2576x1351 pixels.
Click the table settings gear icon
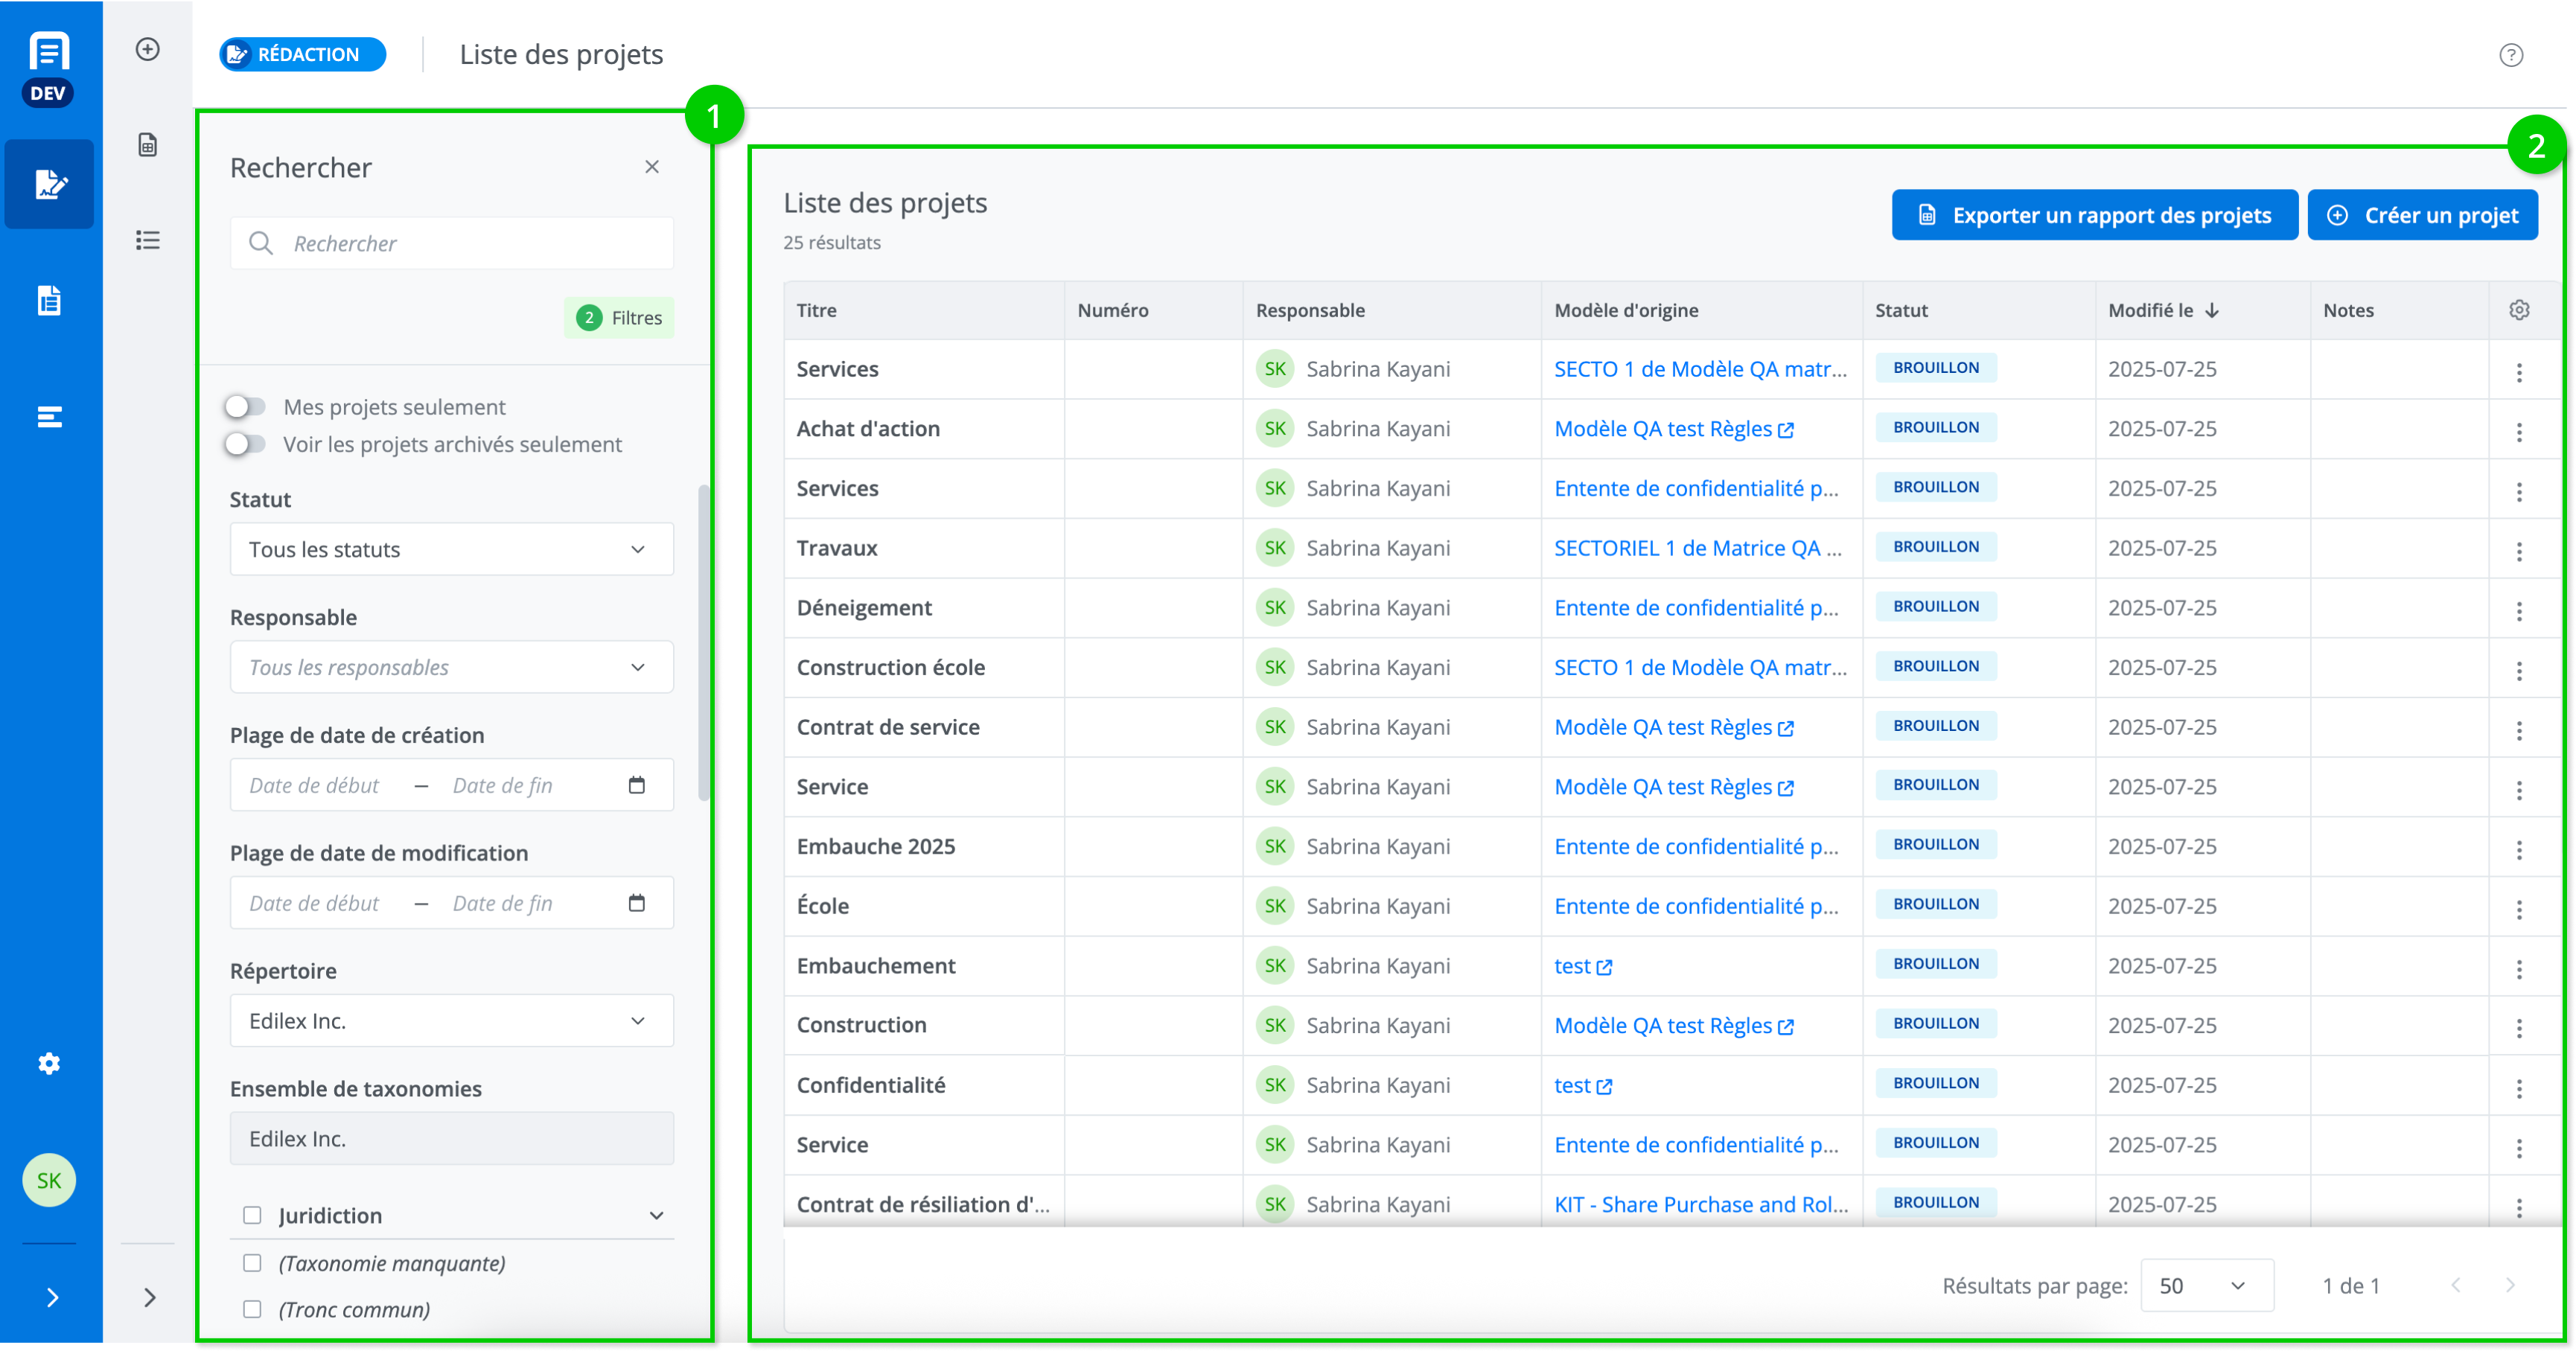click(2519, 310)
